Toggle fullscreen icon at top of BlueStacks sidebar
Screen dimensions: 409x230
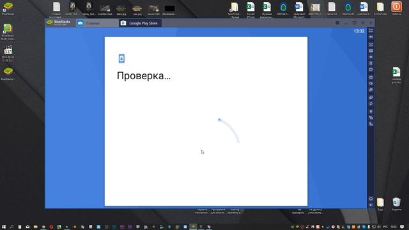point(371,31)
